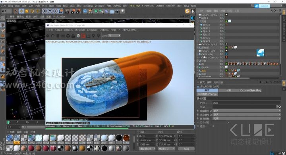286x155 pixels.
Task: Click search icon in object manager
Action: tap(272, 11)
